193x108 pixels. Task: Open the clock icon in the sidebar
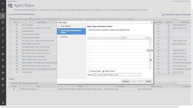pos(3,22)
